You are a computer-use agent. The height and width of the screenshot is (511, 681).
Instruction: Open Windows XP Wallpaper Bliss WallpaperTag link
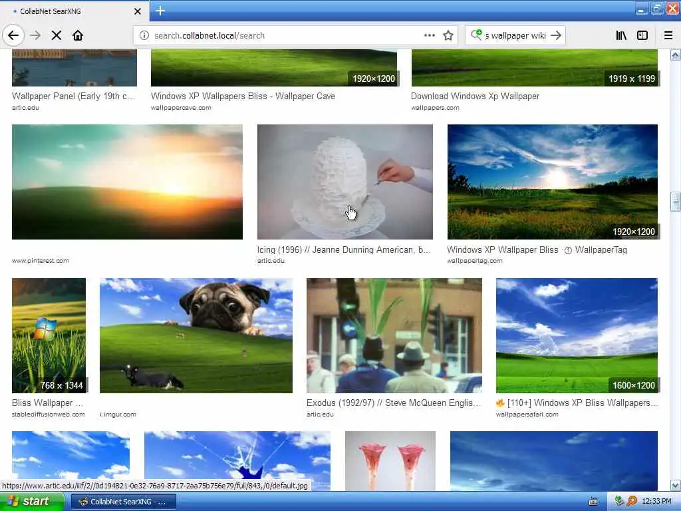coord(537,250)
